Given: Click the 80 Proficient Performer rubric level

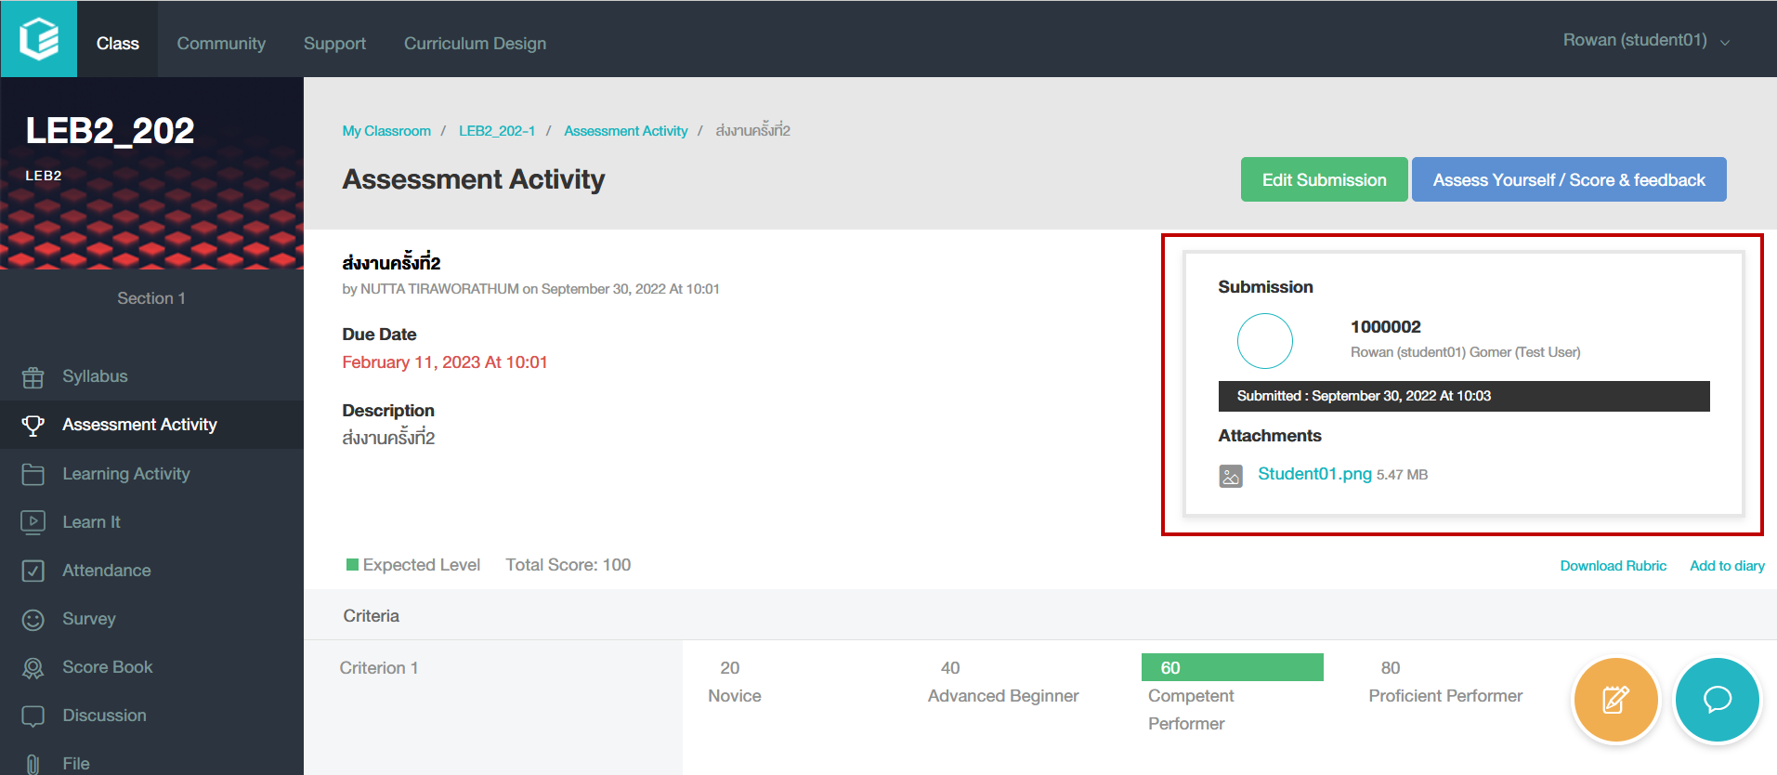Looking at the screenshot, I should click(1445, 682).
